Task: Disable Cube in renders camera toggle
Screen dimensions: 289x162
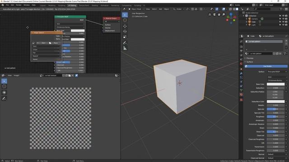Action: pyautogui.click(x=286, y=22)
